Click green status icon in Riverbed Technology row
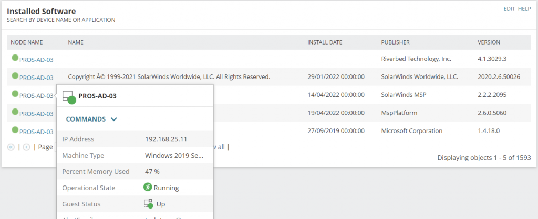 click(x=15, y=58)
